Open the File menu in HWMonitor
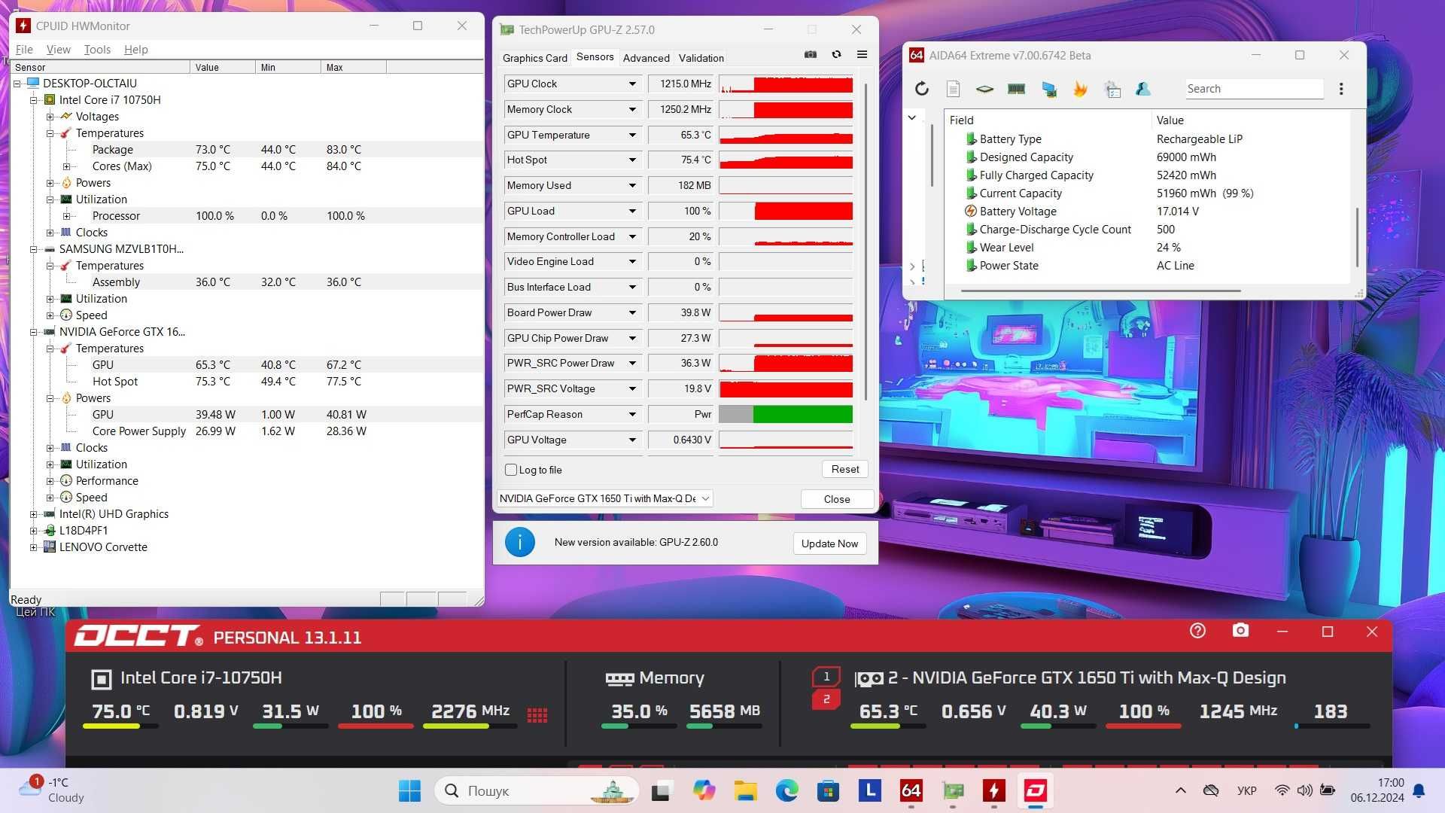Viewport: 1445px width, 813px height. (x=24, y=49)
